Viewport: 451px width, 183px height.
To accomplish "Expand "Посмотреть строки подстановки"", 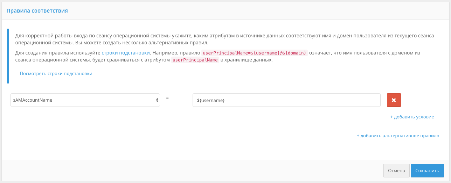I will click(56, 74).
